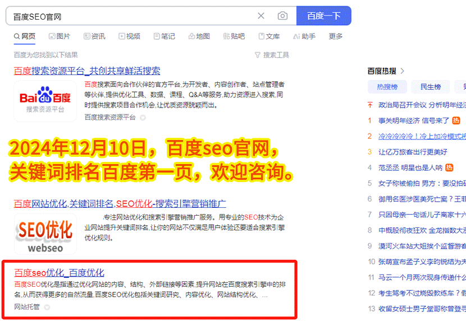The width and height of the screenshot is (466, 321).
Task: Click the first result description about 官方平台
Action: pos(184,95)
